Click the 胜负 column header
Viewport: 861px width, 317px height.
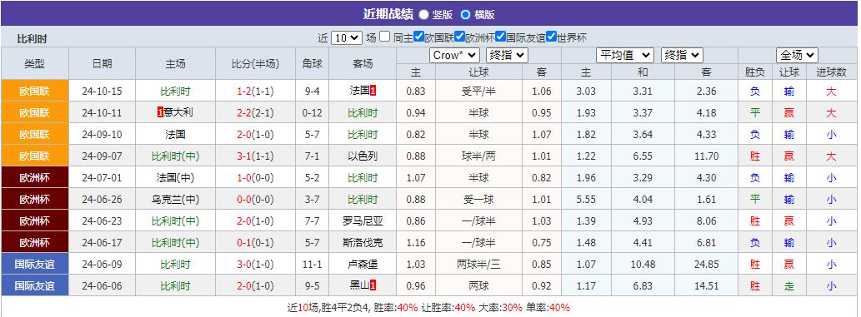click(755, 72)
